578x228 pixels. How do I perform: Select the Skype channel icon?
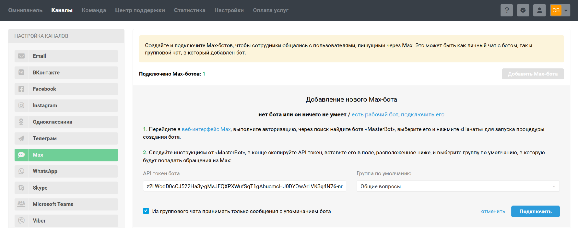21,188
